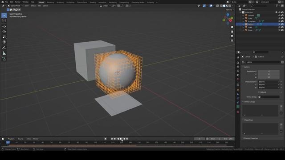
Task: Click the Blender logo menu icon
Action: (x=3, y=2)
